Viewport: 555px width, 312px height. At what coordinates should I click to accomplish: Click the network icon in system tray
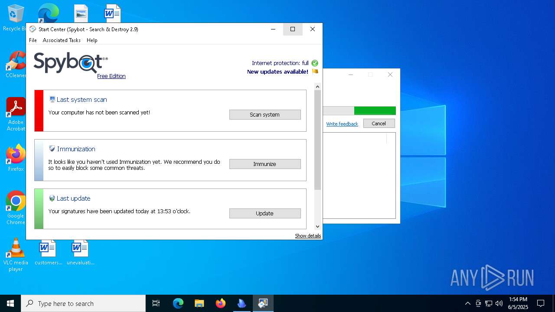(x=489, y=303)
